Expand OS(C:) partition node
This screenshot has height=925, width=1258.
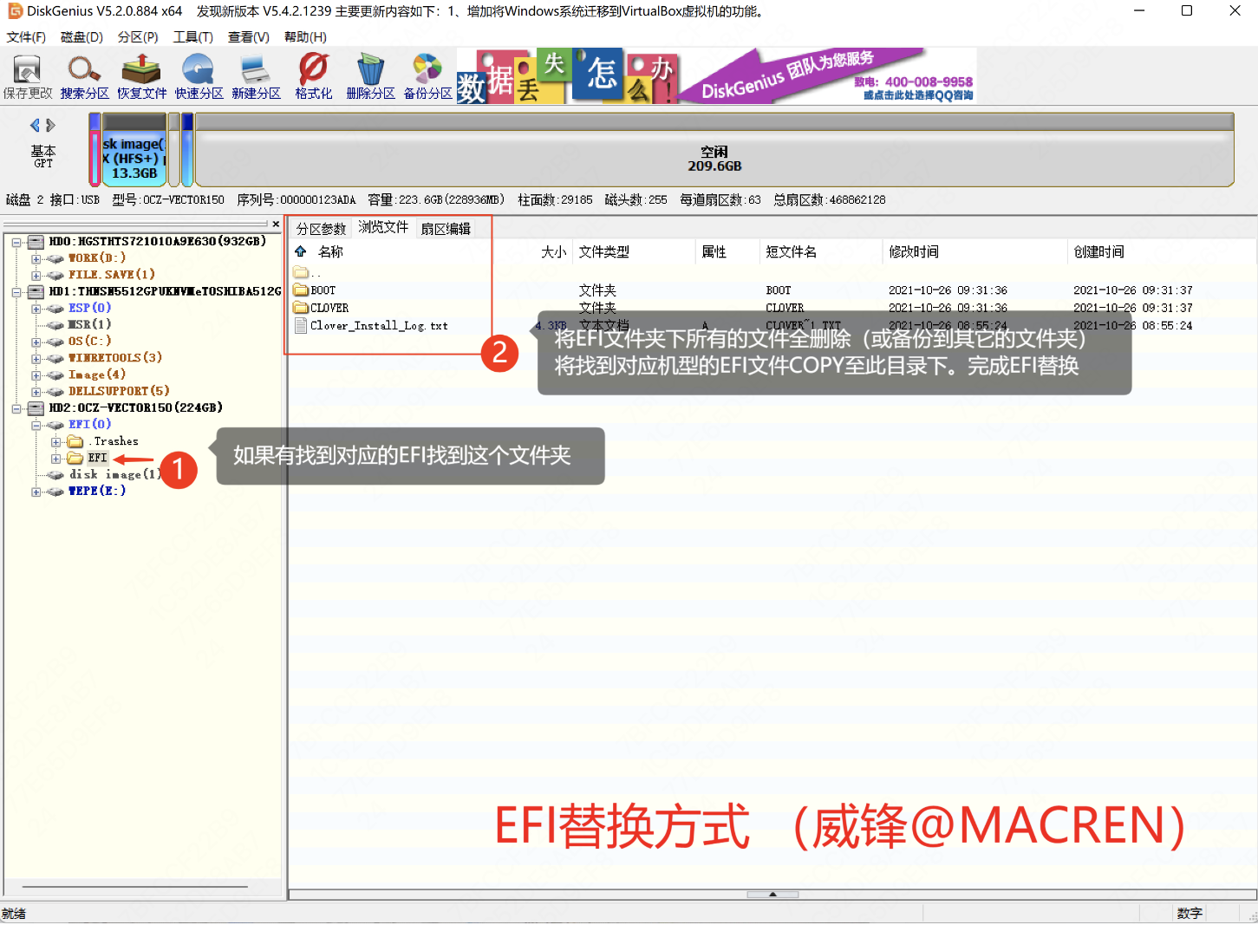[36, 342]
